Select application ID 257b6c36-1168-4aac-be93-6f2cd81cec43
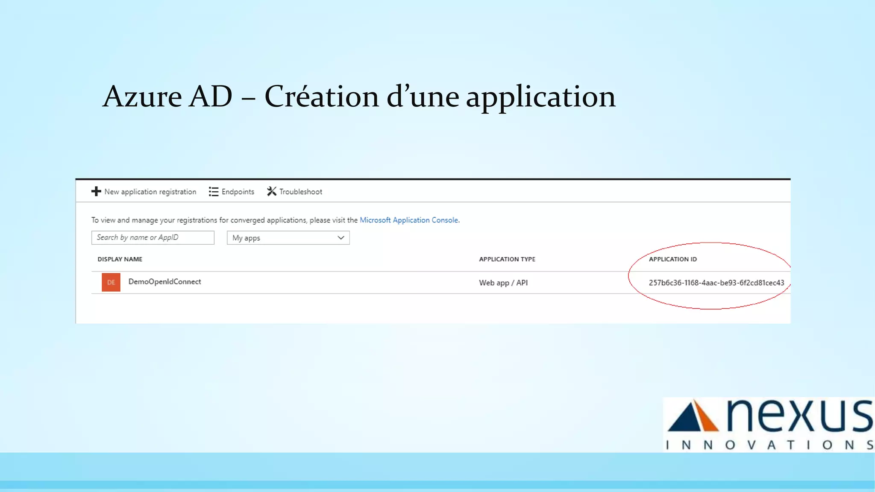 (716, 283)
